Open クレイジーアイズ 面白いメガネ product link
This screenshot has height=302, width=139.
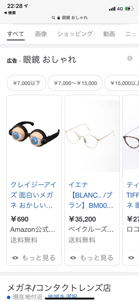[33, 195]
